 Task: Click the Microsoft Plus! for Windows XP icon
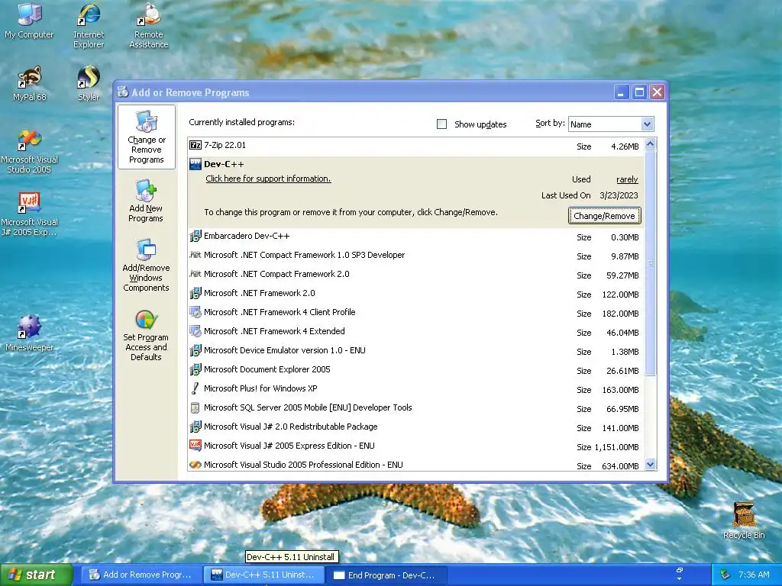click(x=195, y=388)
